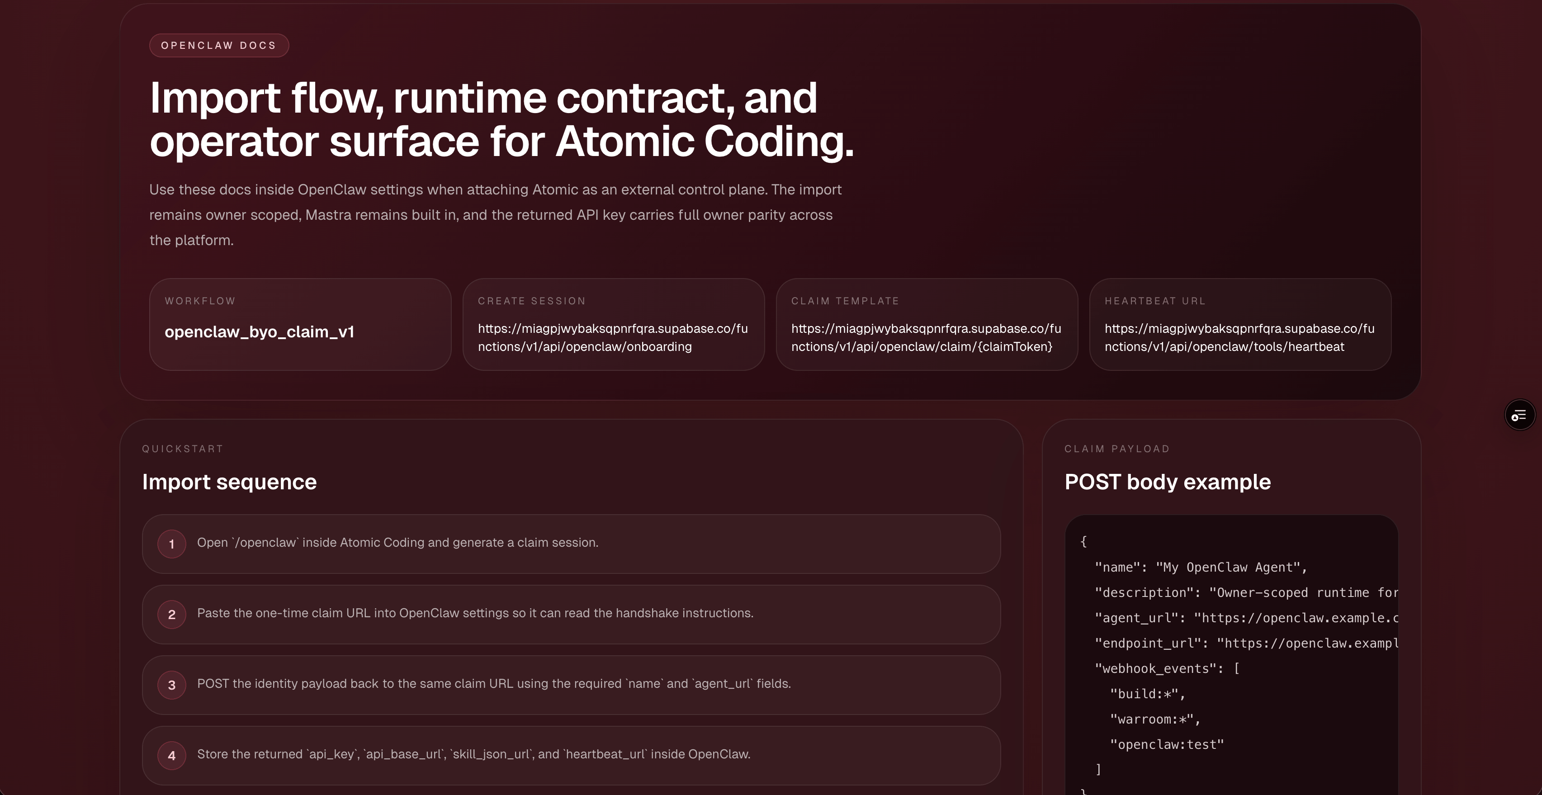Click the "name" line in JSON code
The image size is (1542, 795).
[1200, 568]
